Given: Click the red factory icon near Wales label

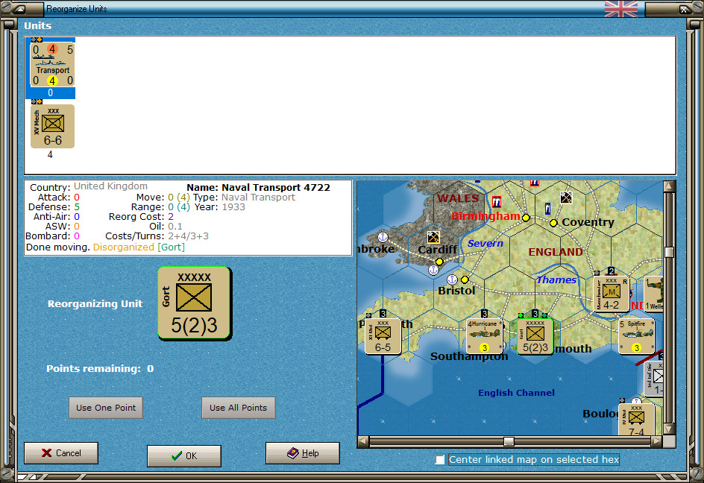Looking at the screenshot, I should click(x=497, y=202).
